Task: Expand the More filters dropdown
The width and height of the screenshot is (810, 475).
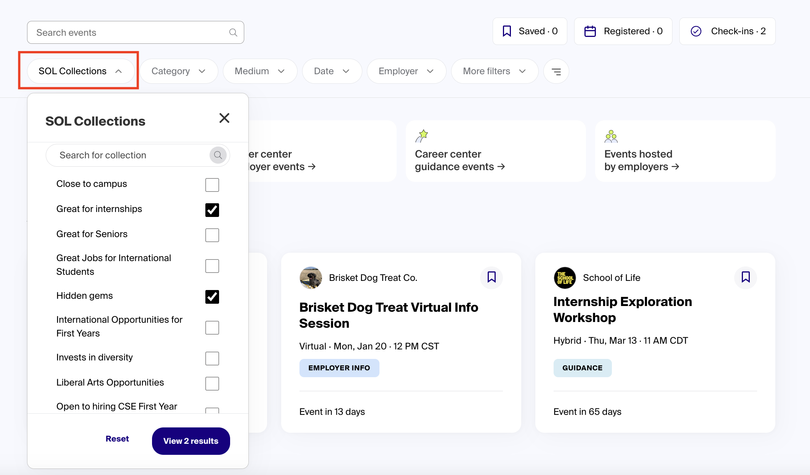Action: coord(495,71)
